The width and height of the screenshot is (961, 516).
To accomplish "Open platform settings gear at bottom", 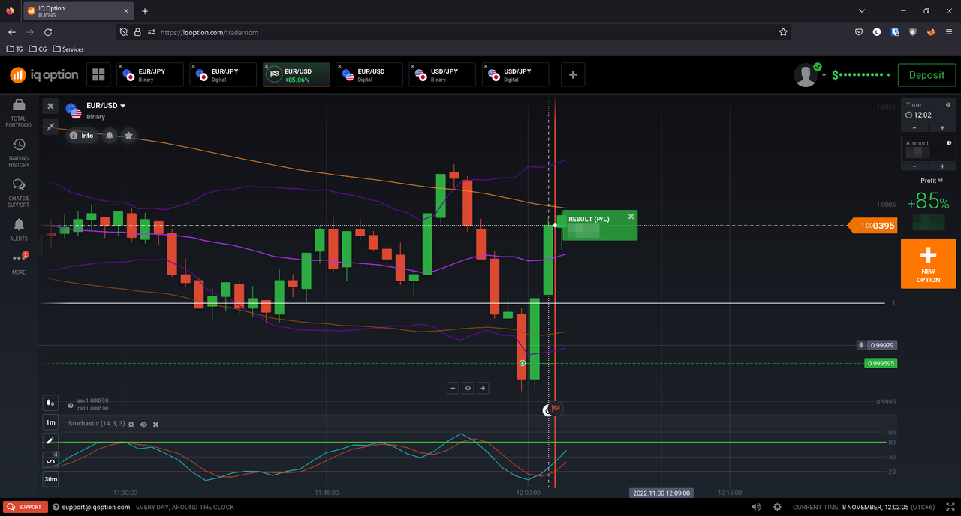I will (777, 508).
